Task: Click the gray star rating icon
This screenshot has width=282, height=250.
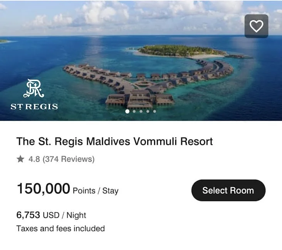Action: coord(20,159)
